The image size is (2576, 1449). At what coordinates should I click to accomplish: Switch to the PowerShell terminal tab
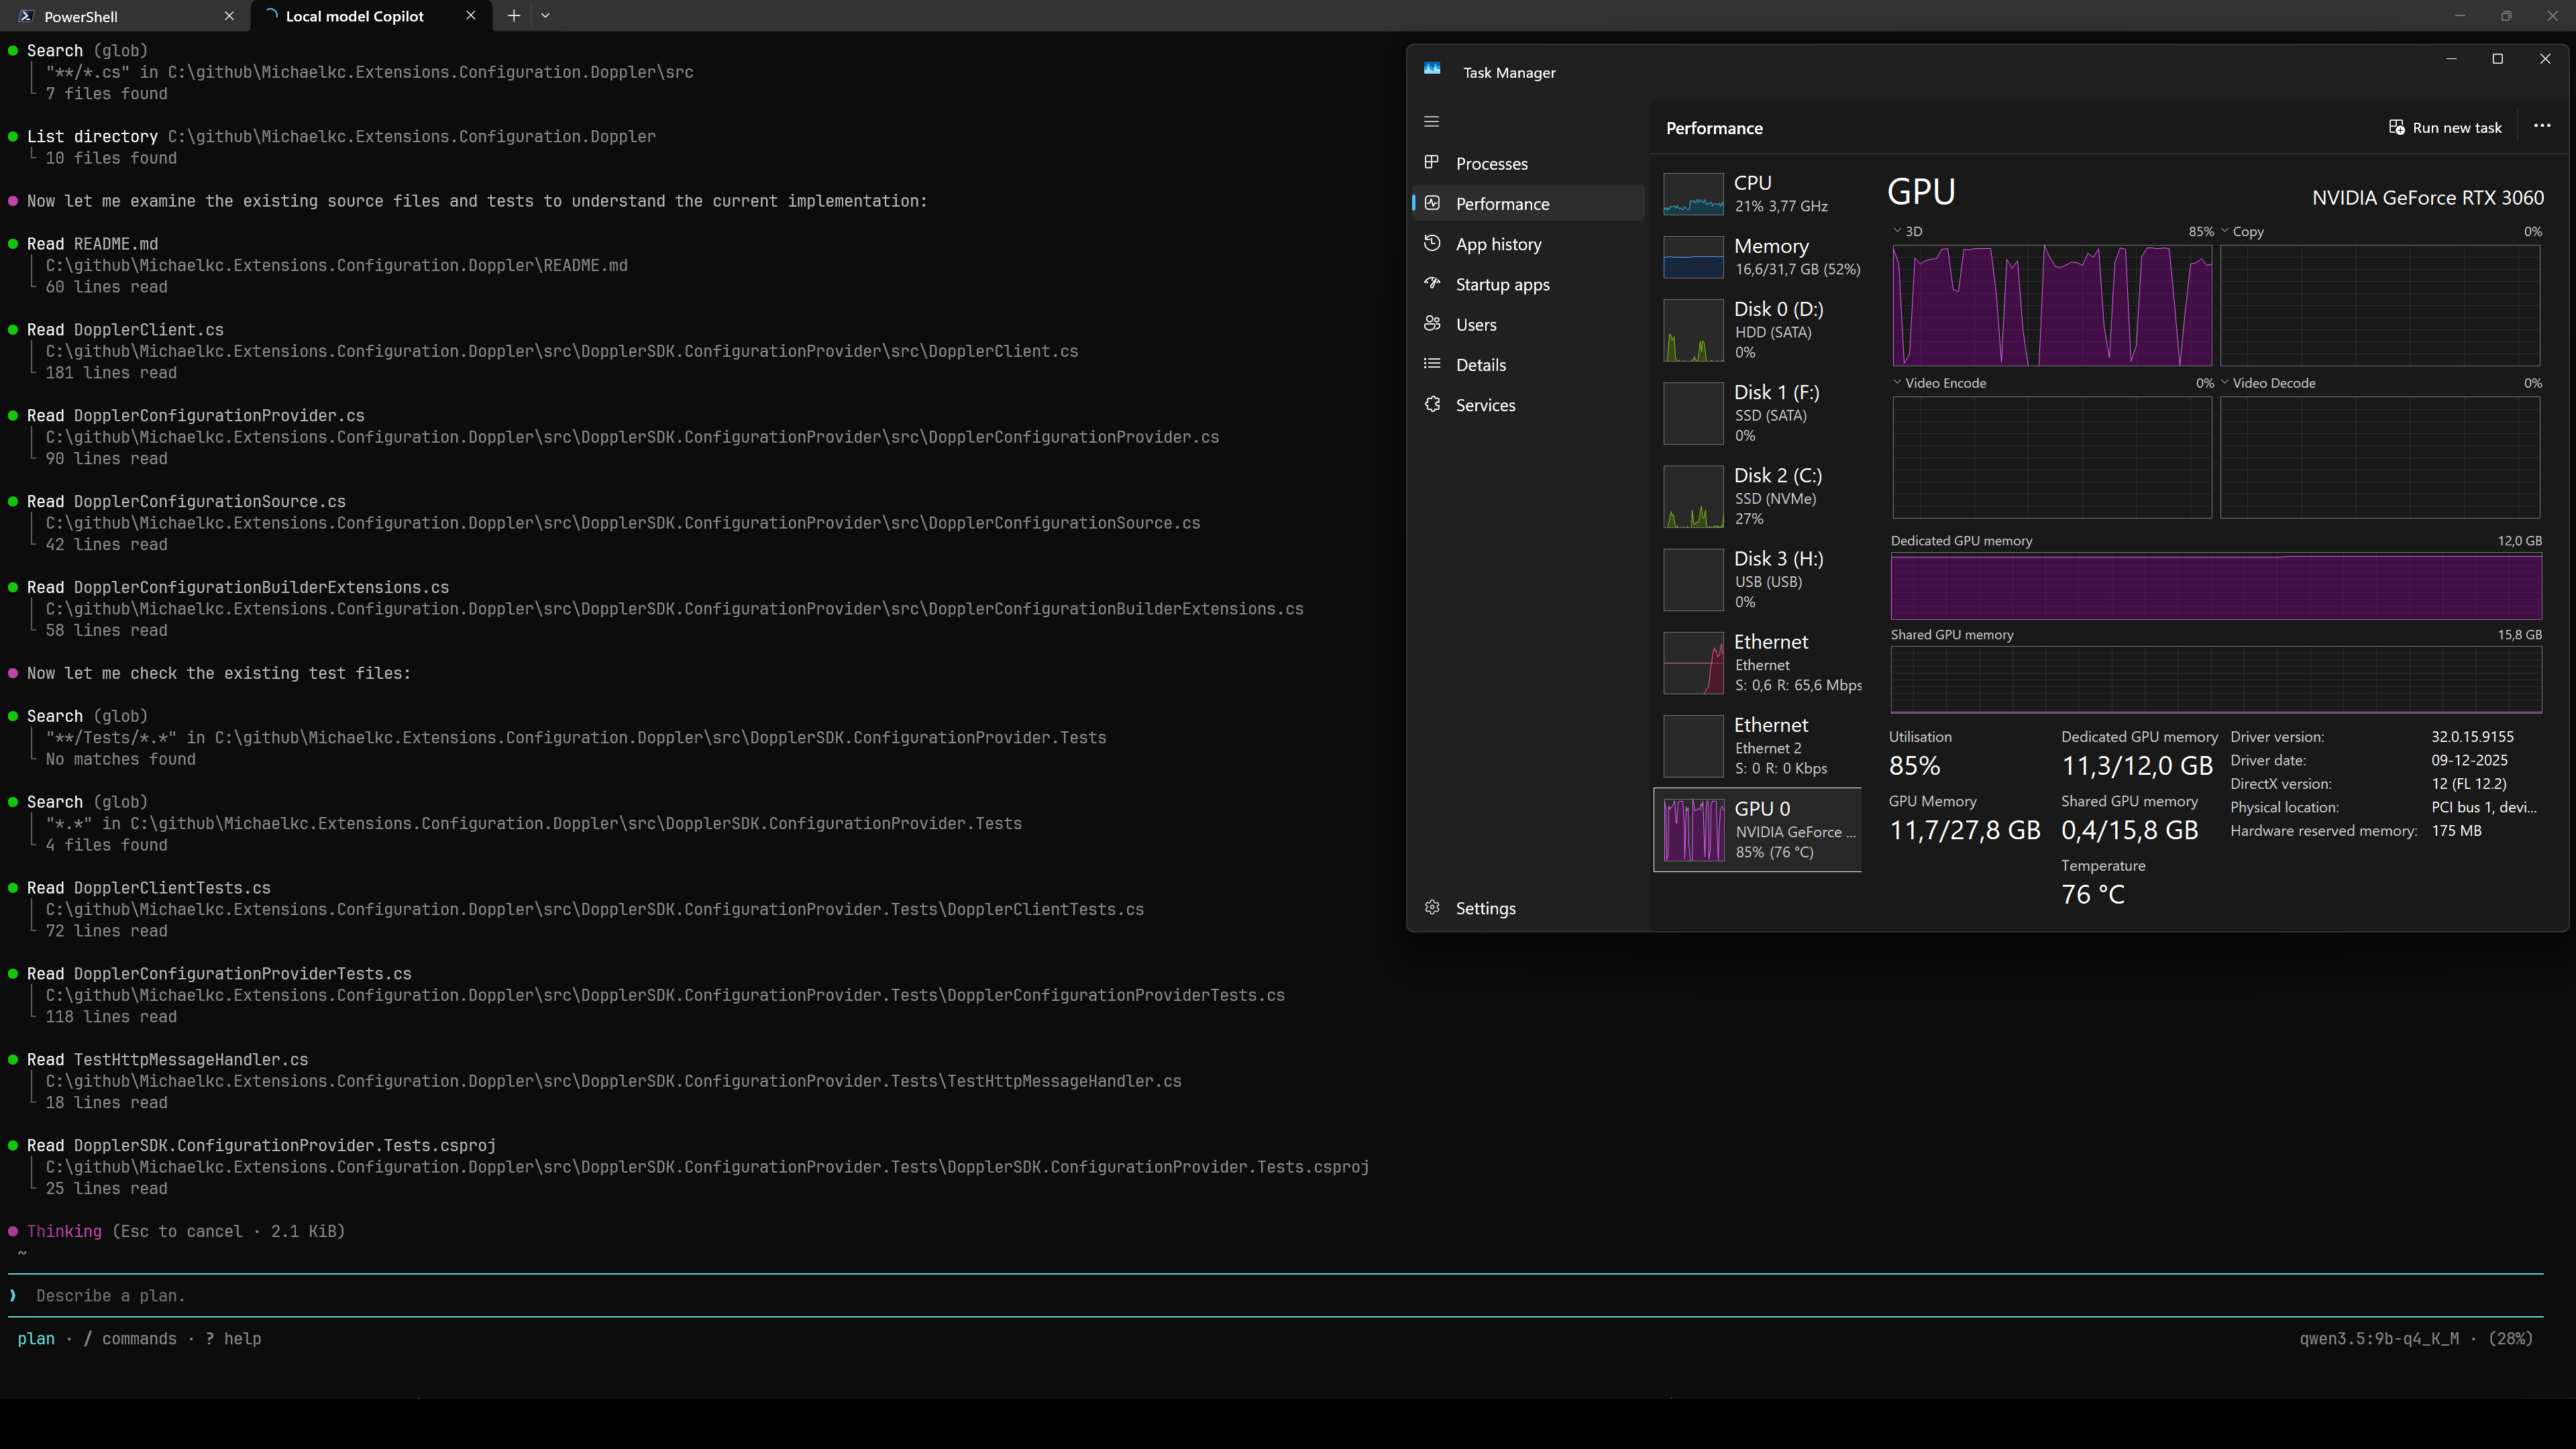coord(124,16)
